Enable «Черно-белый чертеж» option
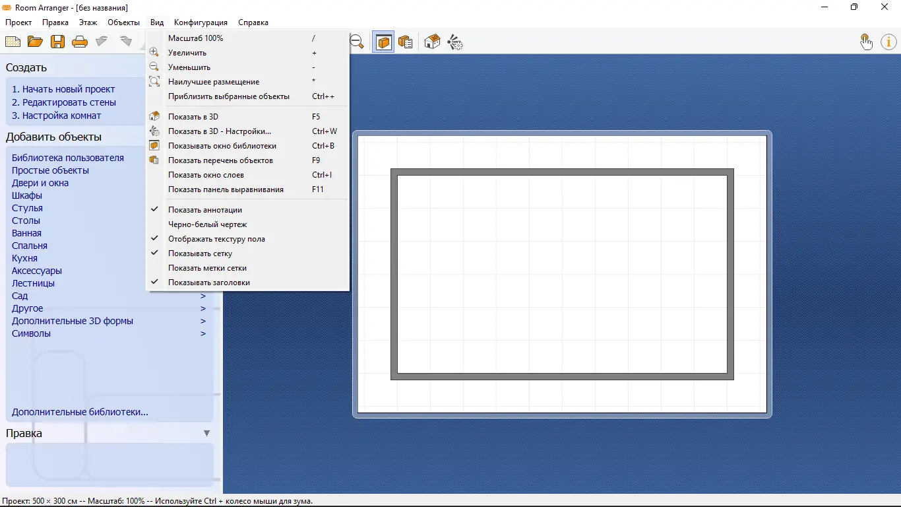901x507 pixels. (x=247, y=224)
